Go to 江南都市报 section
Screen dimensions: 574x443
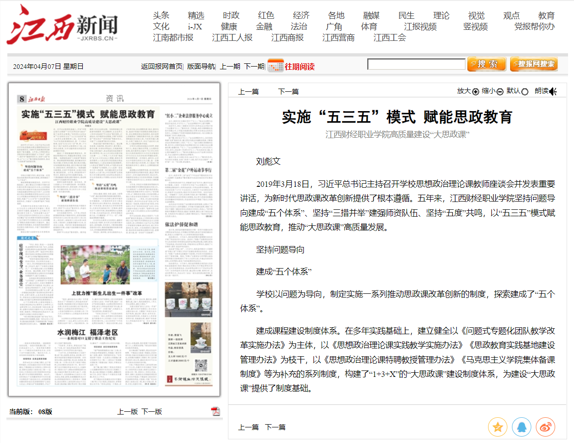173,38
